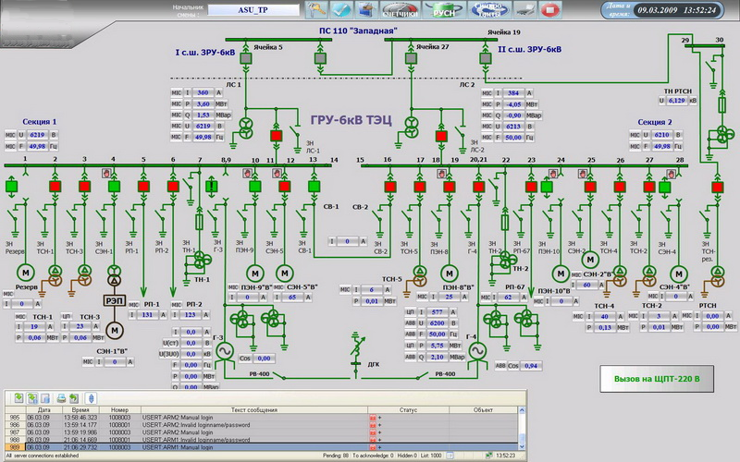Select alarm row 985 Manual login
The width and height of the screenshot is (740, 462).
(x=261, y=418)
